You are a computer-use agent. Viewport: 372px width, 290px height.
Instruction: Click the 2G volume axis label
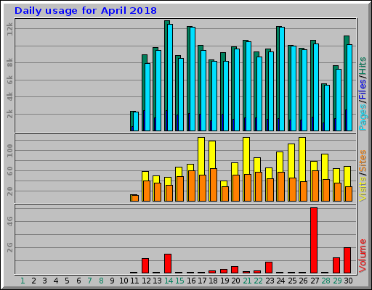9,247
